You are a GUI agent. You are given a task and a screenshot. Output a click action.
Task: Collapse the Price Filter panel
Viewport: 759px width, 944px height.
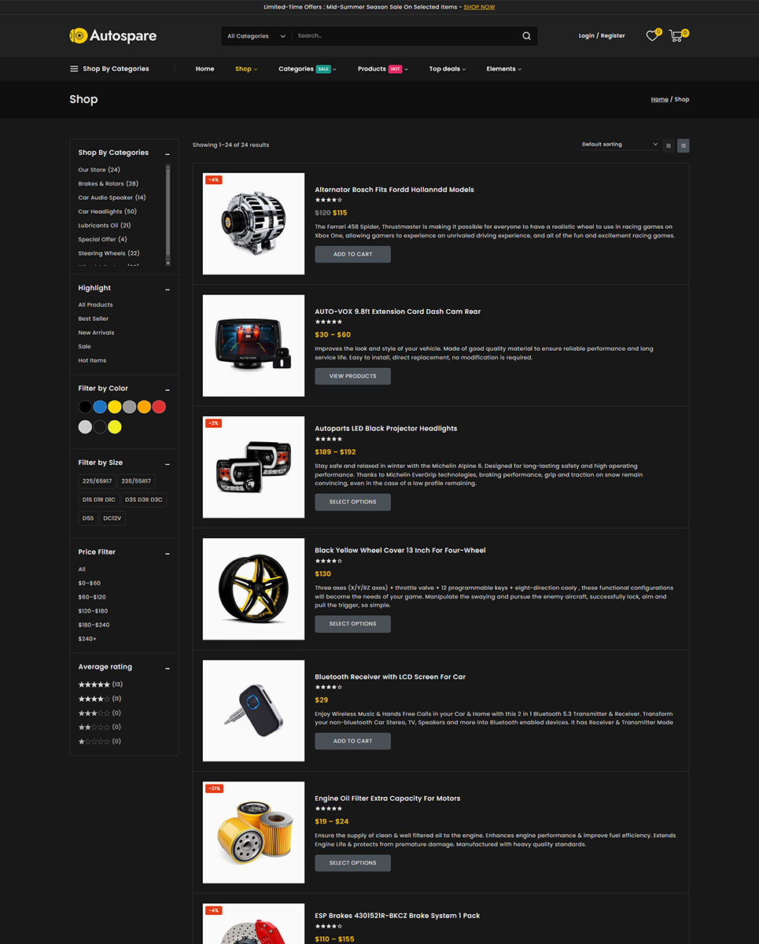point(168,553)
